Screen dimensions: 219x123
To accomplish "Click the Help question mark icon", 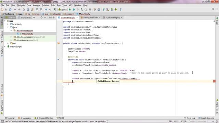I will [121, 10].
